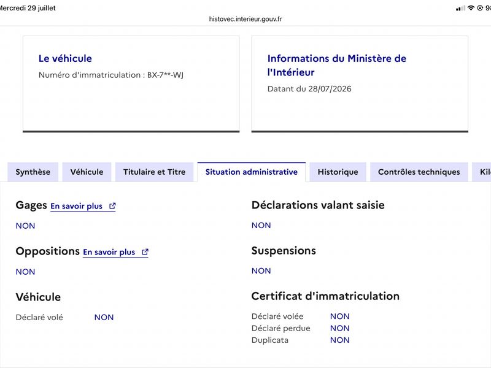Screen dimensions: 491x368
Task: Click the cellular signal bars icon
Action: (x=460, y=8)
